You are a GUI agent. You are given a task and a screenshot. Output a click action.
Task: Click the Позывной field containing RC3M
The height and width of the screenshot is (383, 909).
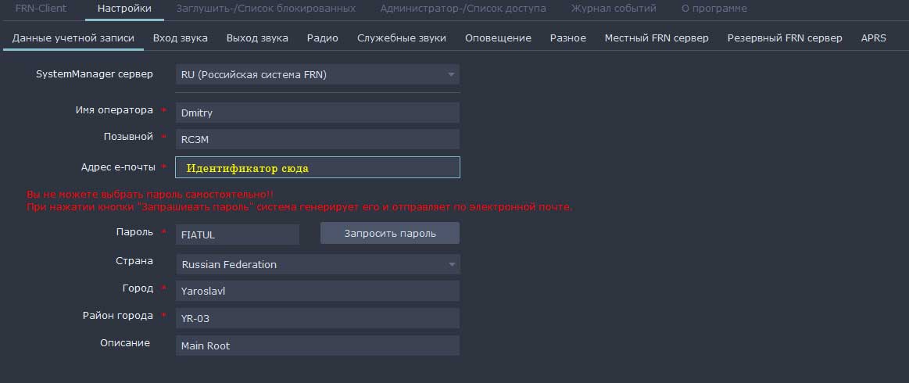317,139
